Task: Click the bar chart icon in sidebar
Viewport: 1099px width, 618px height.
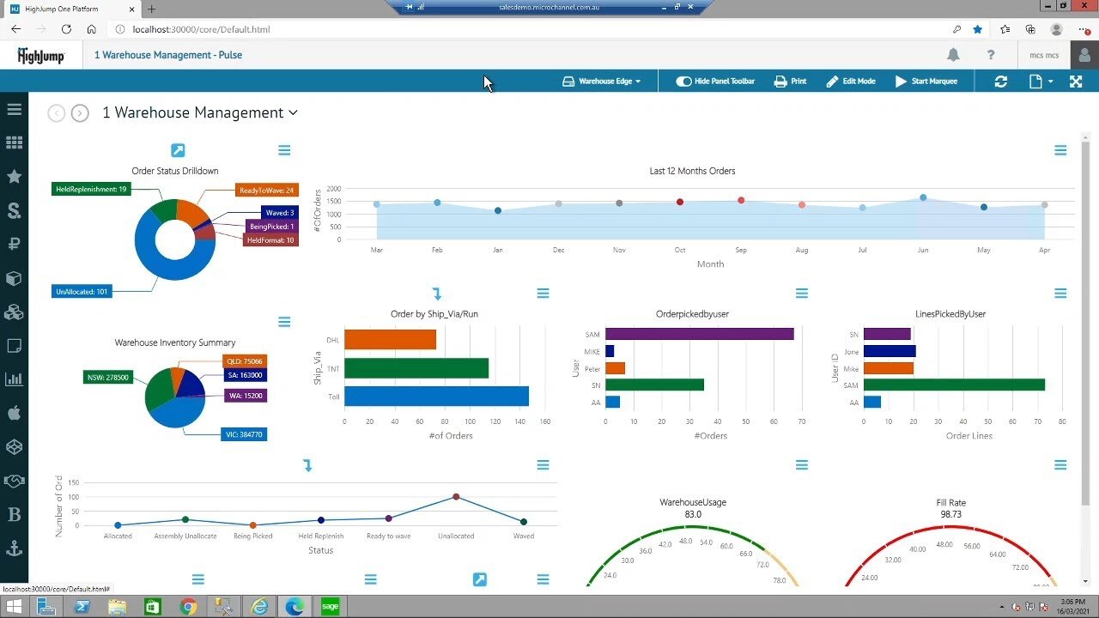Action: point(14,379)
